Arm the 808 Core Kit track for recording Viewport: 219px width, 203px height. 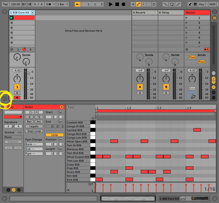click(17, 98)
